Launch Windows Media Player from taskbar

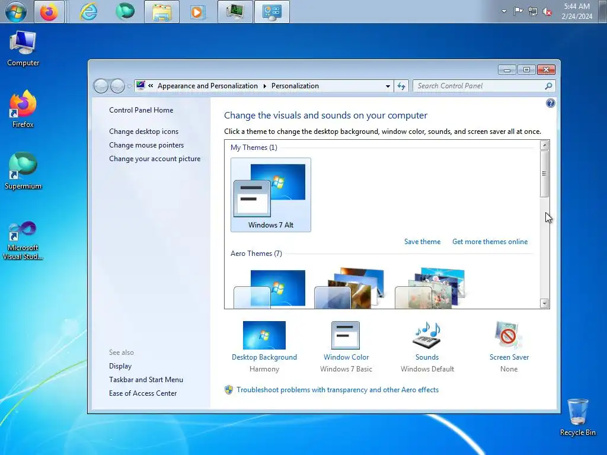(x=198, y=12)
